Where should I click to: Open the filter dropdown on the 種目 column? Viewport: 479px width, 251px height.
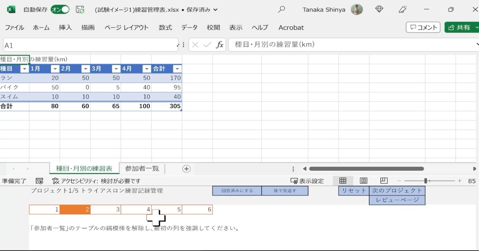pos(24,68)
